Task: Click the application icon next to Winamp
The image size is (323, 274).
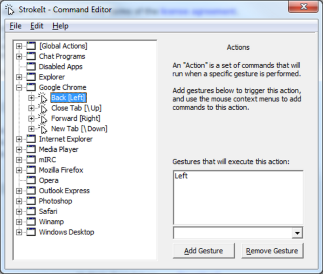Action: tap(31, 222)
